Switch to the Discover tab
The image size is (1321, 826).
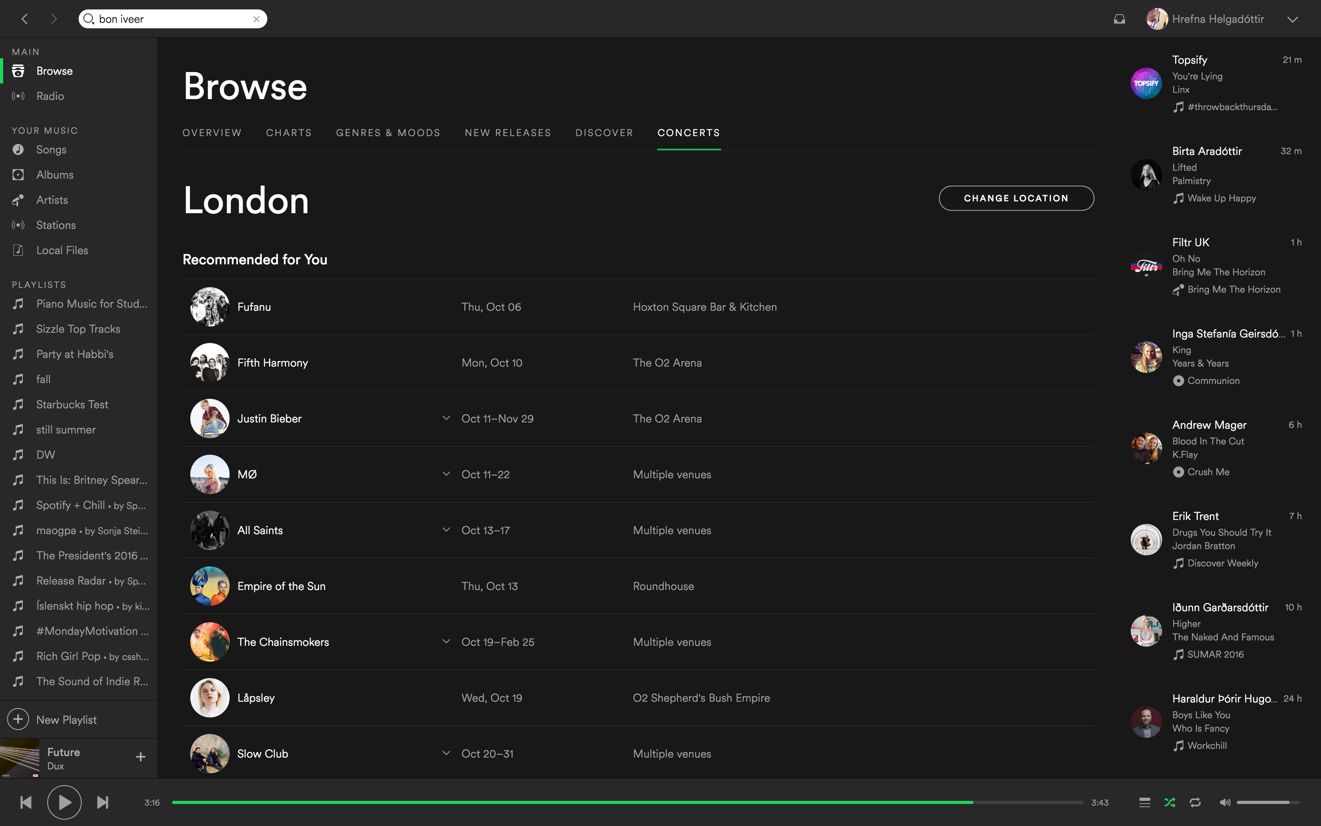604,133
